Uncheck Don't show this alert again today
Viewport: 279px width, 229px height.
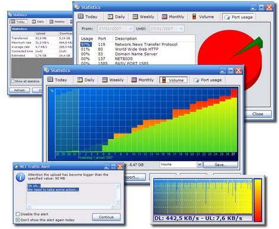(18, 219)
